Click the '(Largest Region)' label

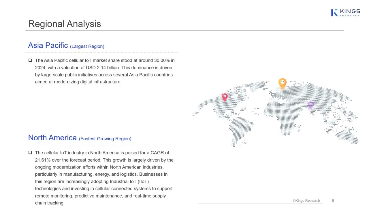tap(87, 46)
